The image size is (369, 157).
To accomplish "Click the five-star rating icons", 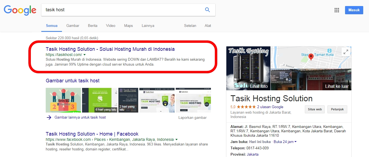I will click(x=246, y=107).
